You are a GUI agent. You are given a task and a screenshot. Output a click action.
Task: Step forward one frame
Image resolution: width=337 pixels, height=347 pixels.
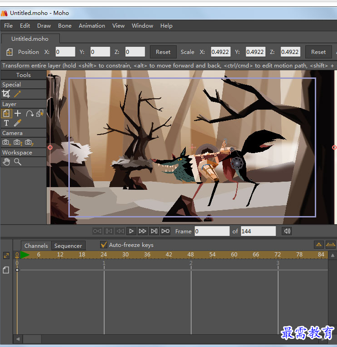154,231
